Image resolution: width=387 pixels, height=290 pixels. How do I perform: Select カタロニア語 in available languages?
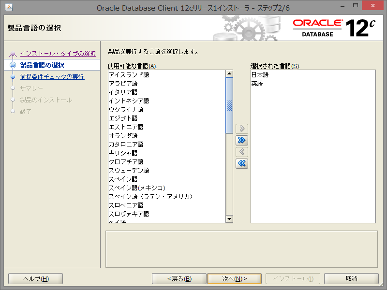167,144
